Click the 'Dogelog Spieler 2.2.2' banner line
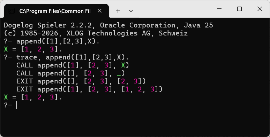270x137 pixels. point(108,25)
